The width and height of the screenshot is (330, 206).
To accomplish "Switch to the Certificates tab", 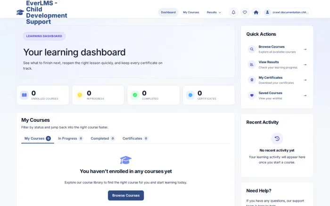I will [135, 139].
